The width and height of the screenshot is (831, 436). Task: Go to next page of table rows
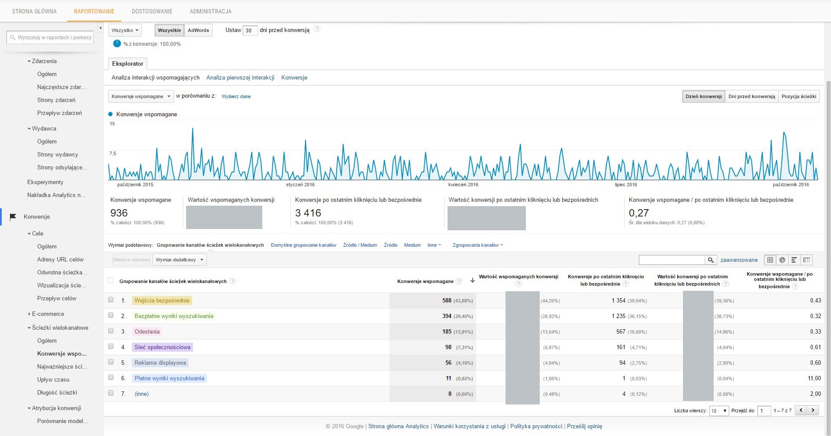(x=813, y=411)
